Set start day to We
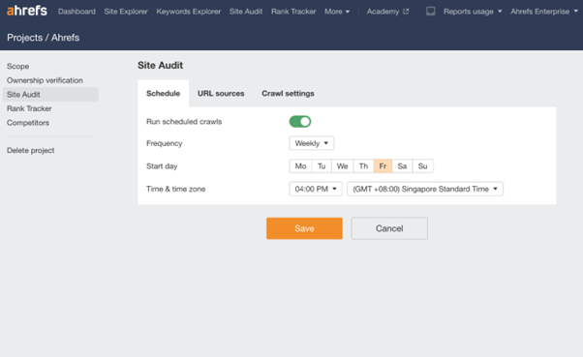Image resolution: width=583 pixels, height=357 pixels. (x=343, y=166)
